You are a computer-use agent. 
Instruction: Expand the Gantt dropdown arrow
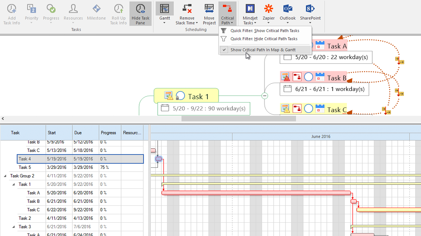tap(165, 23)
